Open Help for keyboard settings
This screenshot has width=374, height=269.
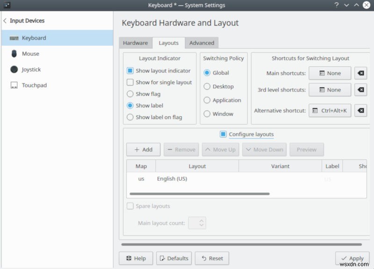(x=136, y=258)
